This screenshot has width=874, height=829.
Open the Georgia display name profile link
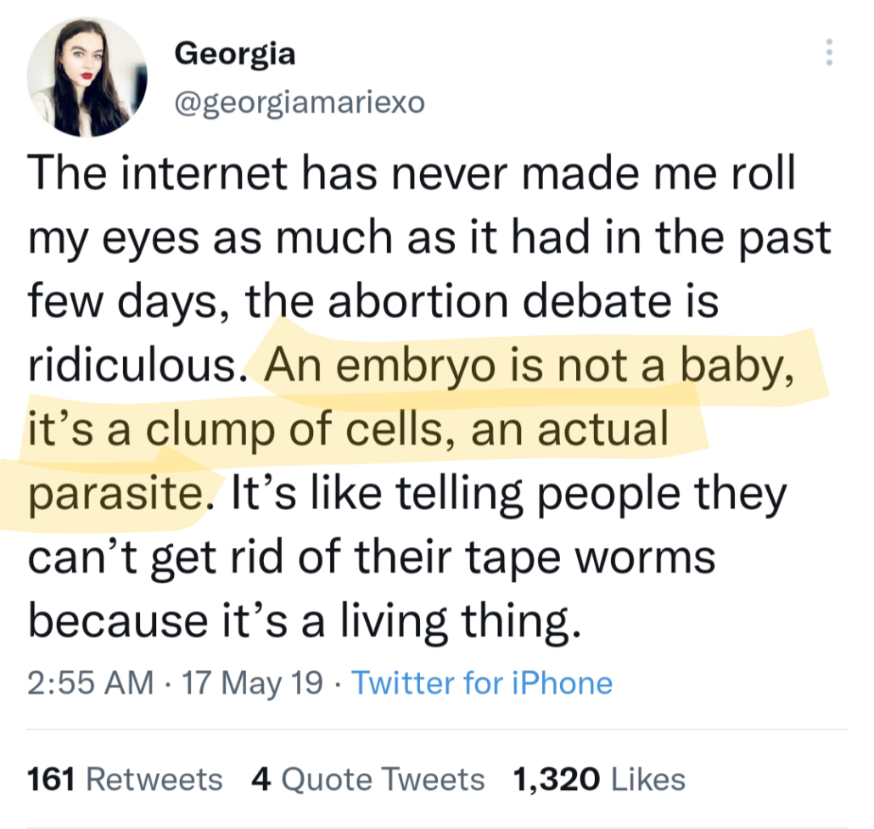pyautogui.click(x=235, y=54)
